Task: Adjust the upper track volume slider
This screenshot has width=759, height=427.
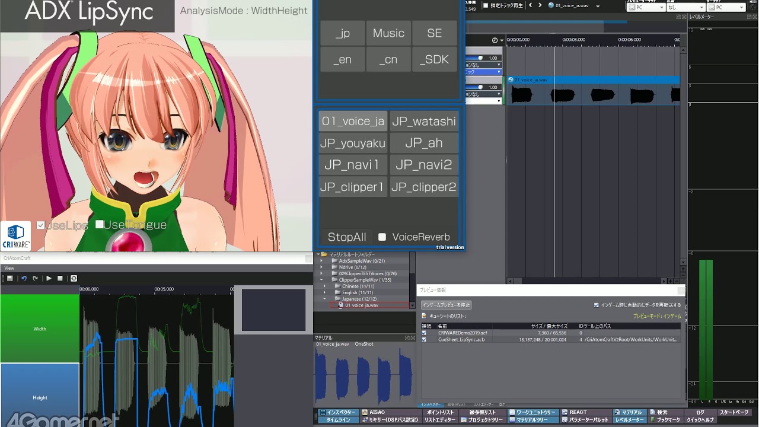Action: click(x=481, y=58)
